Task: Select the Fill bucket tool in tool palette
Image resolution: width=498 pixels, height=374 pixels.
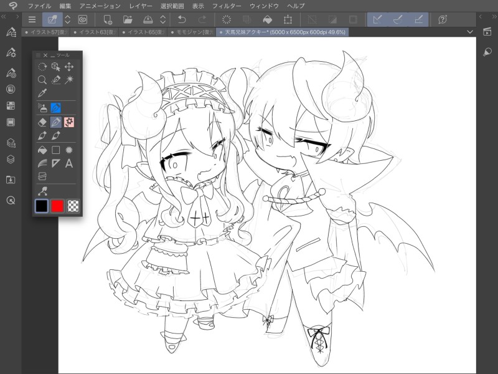Action: pos(42,150)
